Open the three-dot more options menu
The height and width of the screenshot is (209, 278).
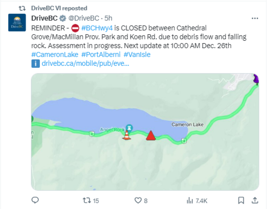(255, 18)
